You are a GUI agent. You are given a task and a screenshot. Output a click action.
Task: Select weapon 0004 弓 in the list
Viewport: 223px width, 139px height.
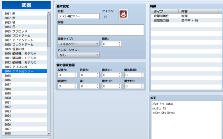coord(24,27)
